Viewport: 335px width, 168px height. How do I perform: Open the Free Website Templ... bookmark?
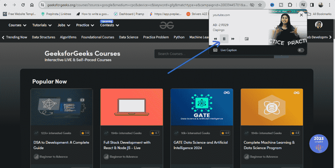coord(19,14)
